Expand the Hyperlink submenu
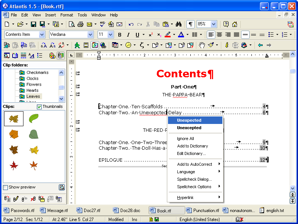Image resolution: width=298 pixels, height=224 pixels. coord(195,198)
